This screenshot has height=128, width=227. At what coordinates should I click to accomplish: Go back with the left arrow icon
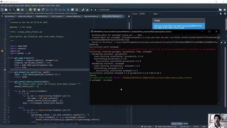coord(92,10)
